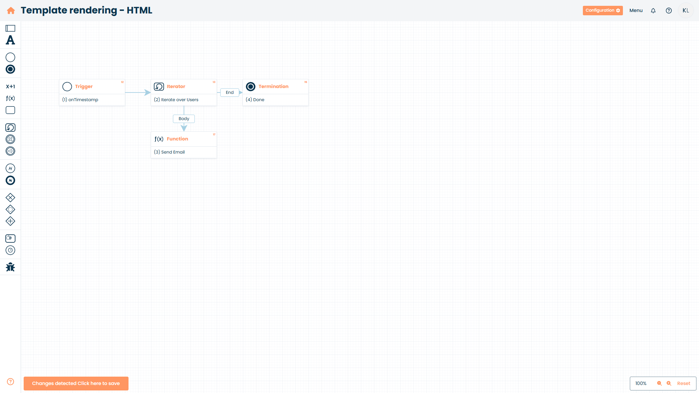Select the filled circle termination element
Screen dimensions: 699x393
pos(10,69)
